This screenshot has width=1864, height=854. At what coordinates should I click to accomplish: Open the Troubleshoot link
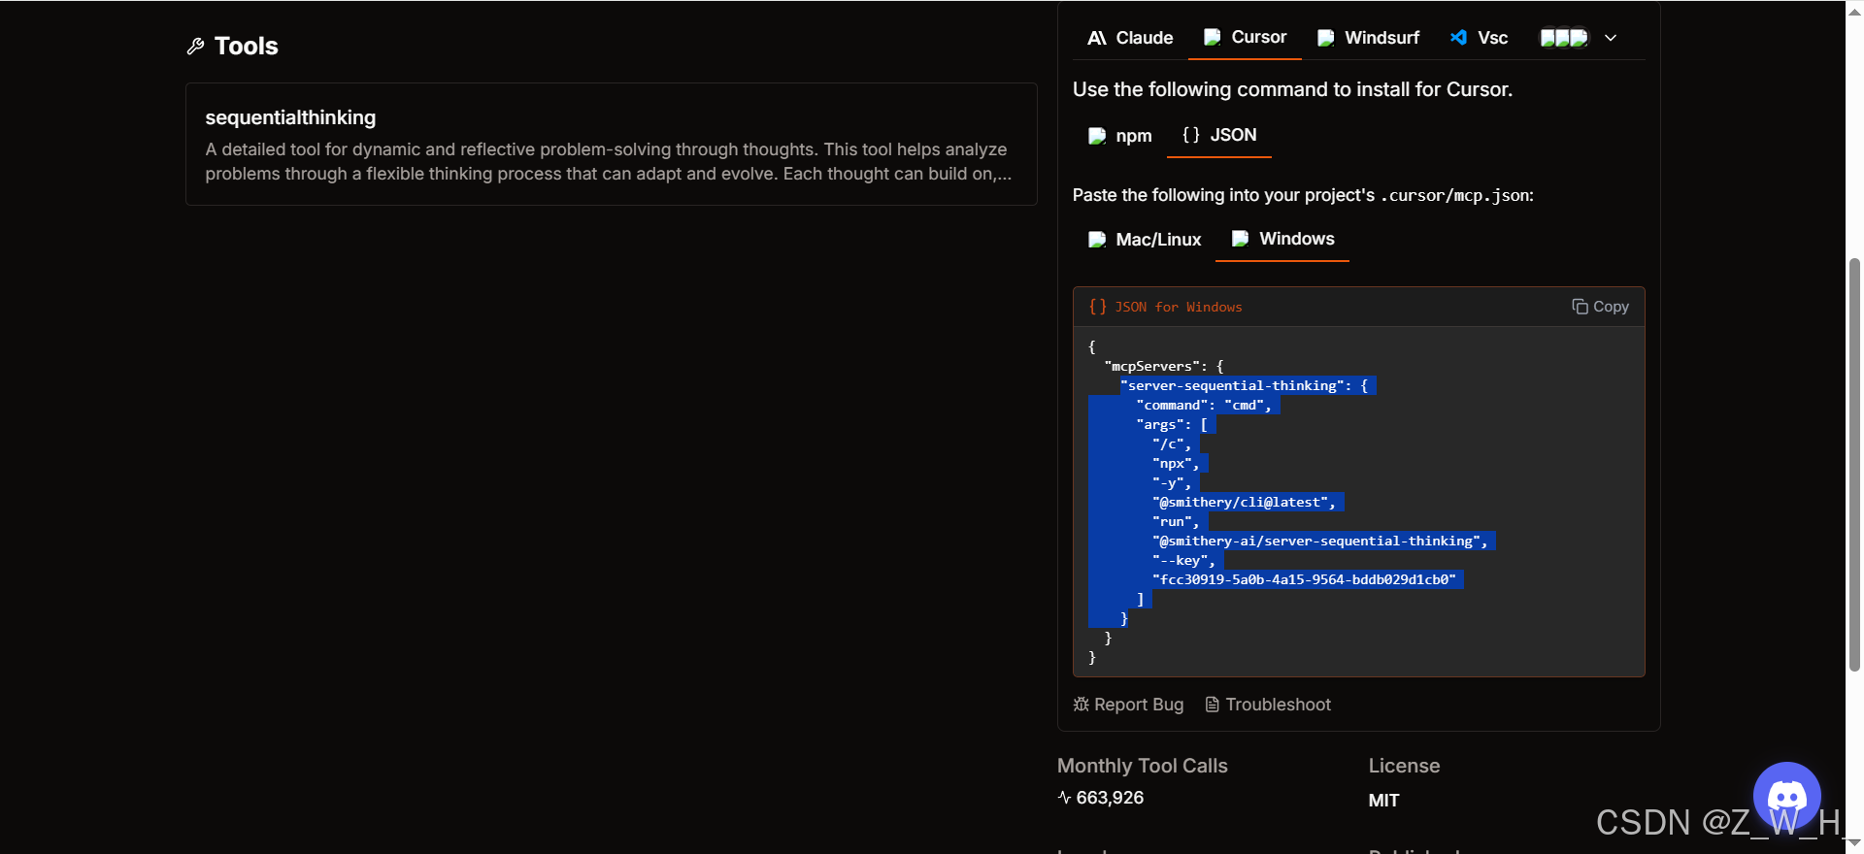coord(1268,705)
